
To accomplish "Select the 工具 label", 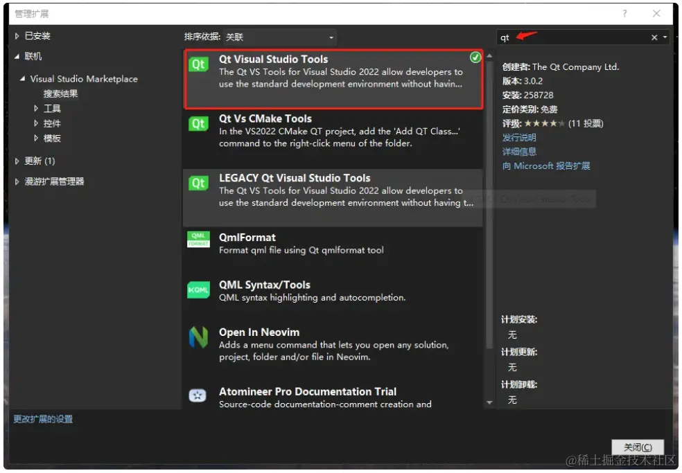I will 52,108.
